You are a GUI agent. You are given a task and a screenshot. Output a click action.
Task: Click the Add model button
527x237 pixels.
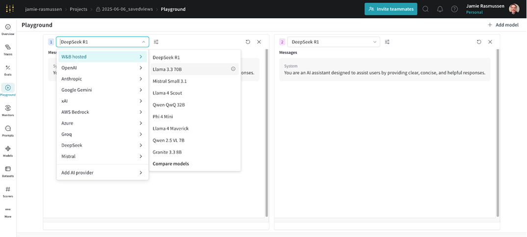pos(503,25)
